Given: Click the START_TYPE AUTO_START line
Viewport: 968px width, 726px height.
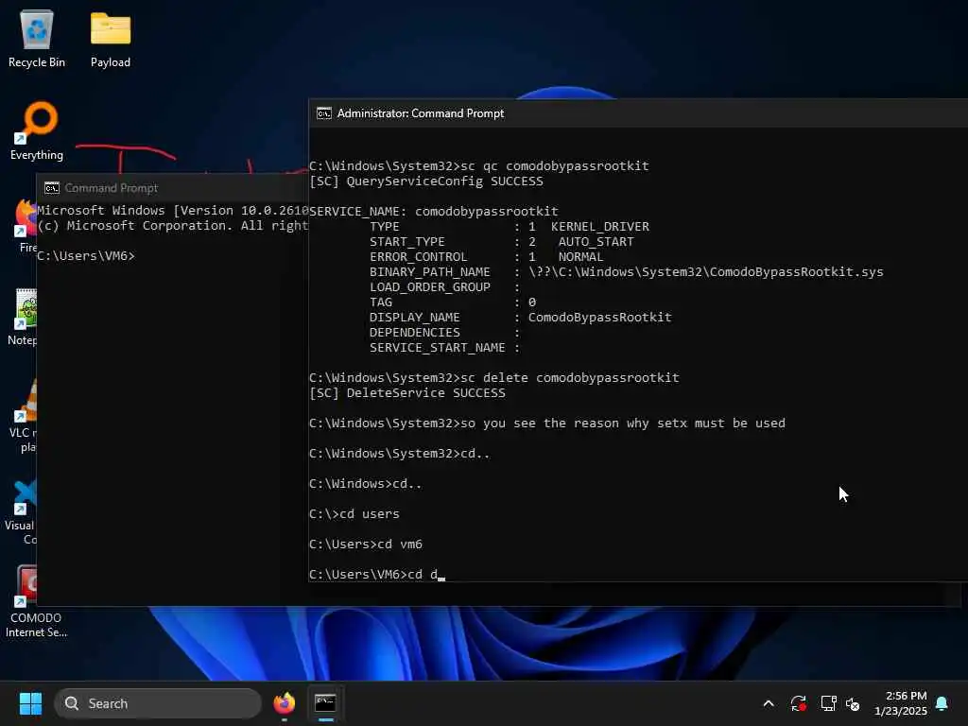Looking at the screenshot, I should click(x=501, y=242).
